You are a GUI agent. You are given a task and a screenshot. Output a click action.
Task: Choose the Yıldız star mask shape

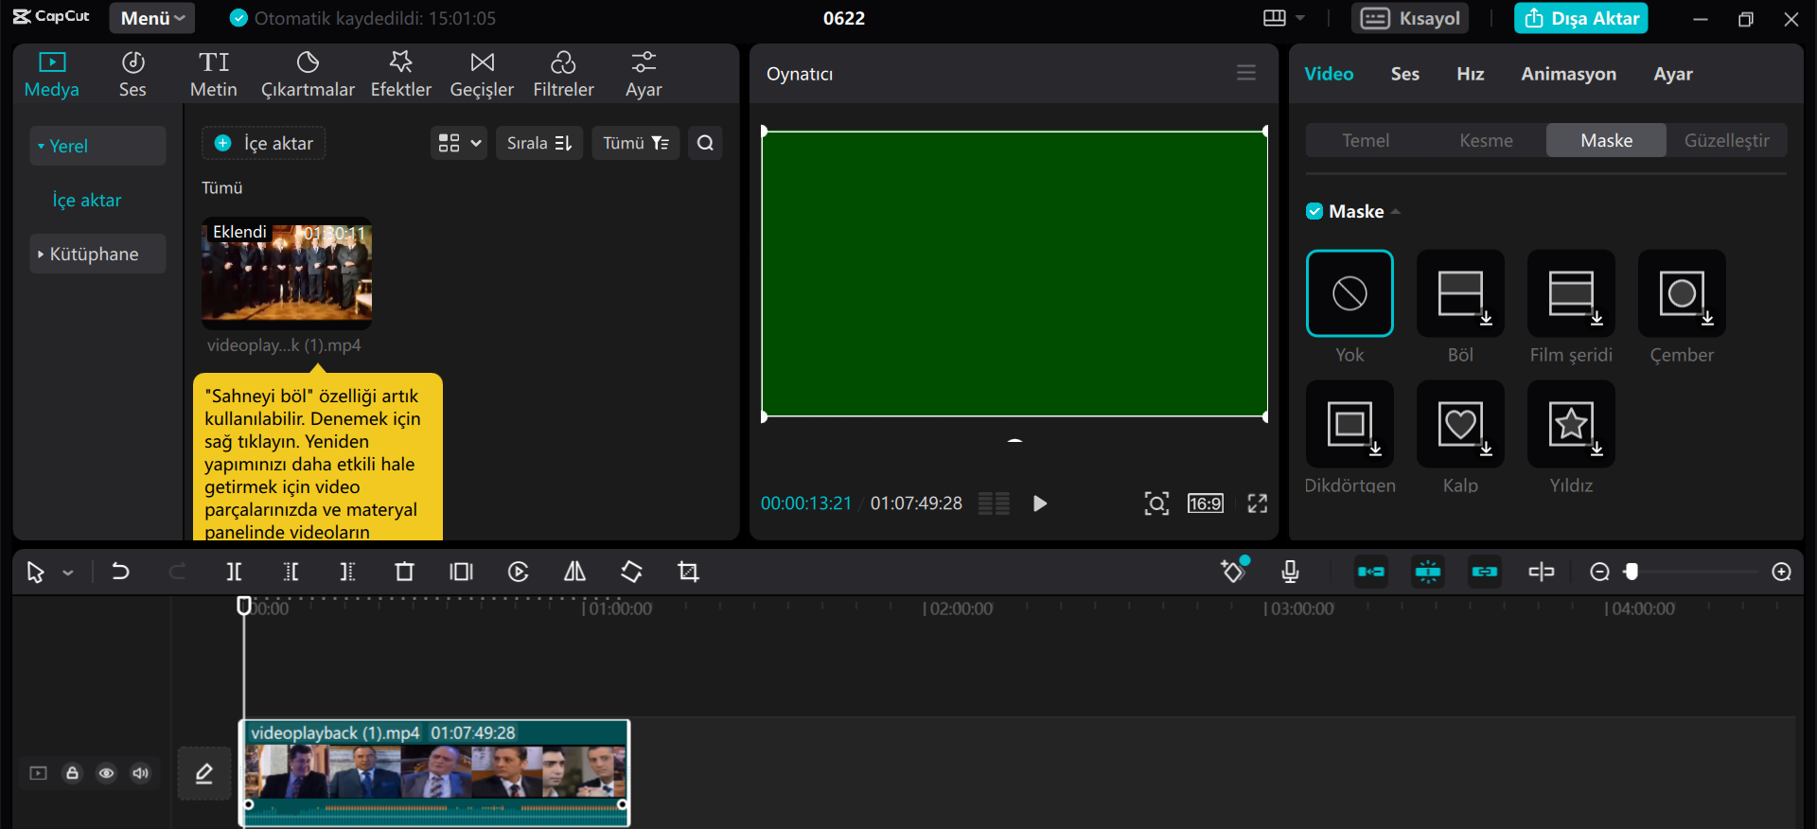coord(1570,424)
